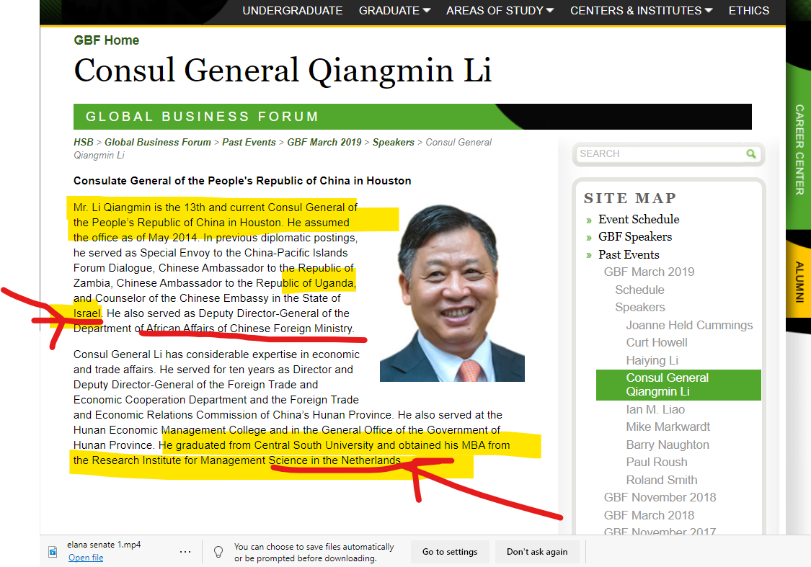This screenshot has height=567, width=811.
Task: Open GBF Speakers in site map
Action: pyautogui.click(x=635, y=237)
